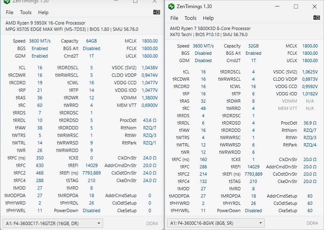Click AMD Ryzen 9 5950X processor name
The height and width of the screenshot is (230, 324).
(x=45, y=23)
